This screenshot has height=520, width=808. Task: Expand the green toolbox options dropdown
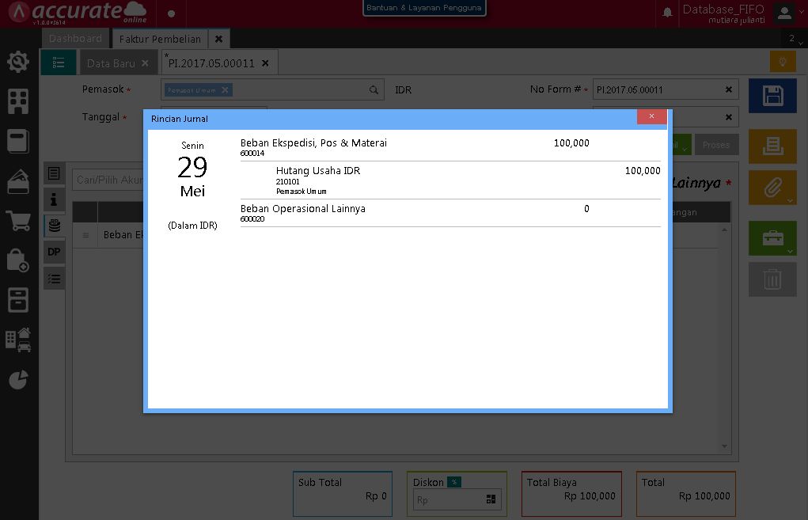788,249
